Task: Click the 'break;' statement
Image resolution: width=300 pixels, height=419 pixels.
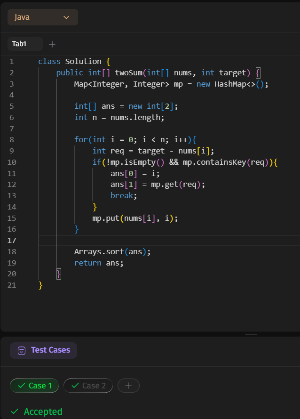Action: tap(124, 195)
